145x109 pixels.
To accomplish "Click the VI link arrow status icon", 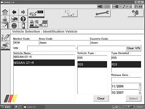I will [122, 7].
